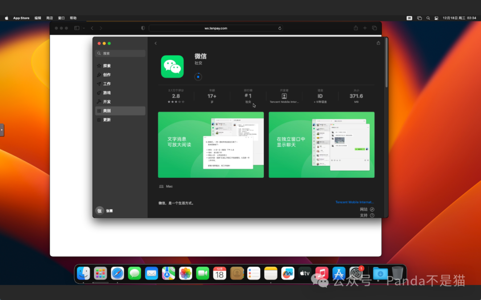Share the WeChat app page

coord(378,43)
